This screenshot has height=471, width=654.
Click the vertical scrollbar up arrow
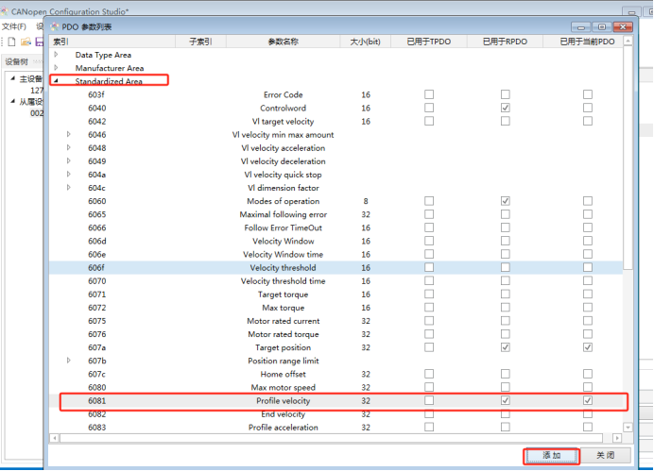click(x=628, y=41)
